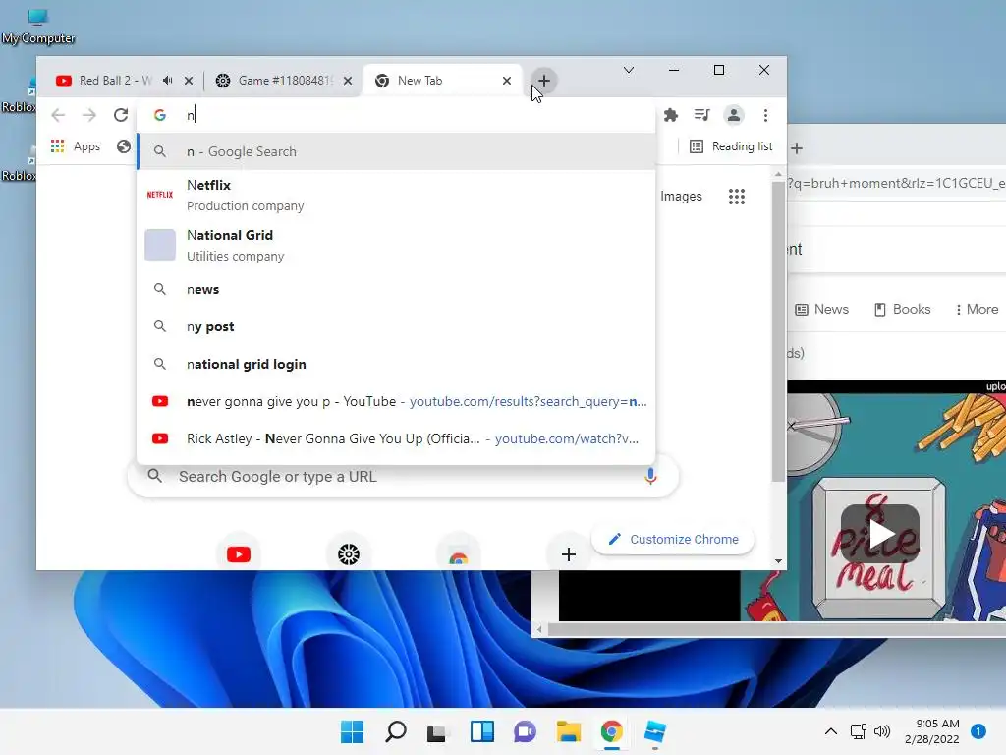Open File Explorer from taskbar
1006x755 pixels.
(569, 731)
